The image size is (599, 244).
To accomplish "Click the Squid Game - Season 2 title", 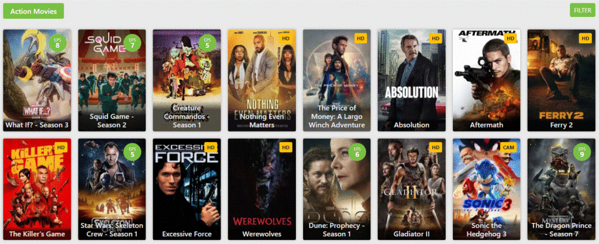I will pyautogui.click(x=112, y=121).
